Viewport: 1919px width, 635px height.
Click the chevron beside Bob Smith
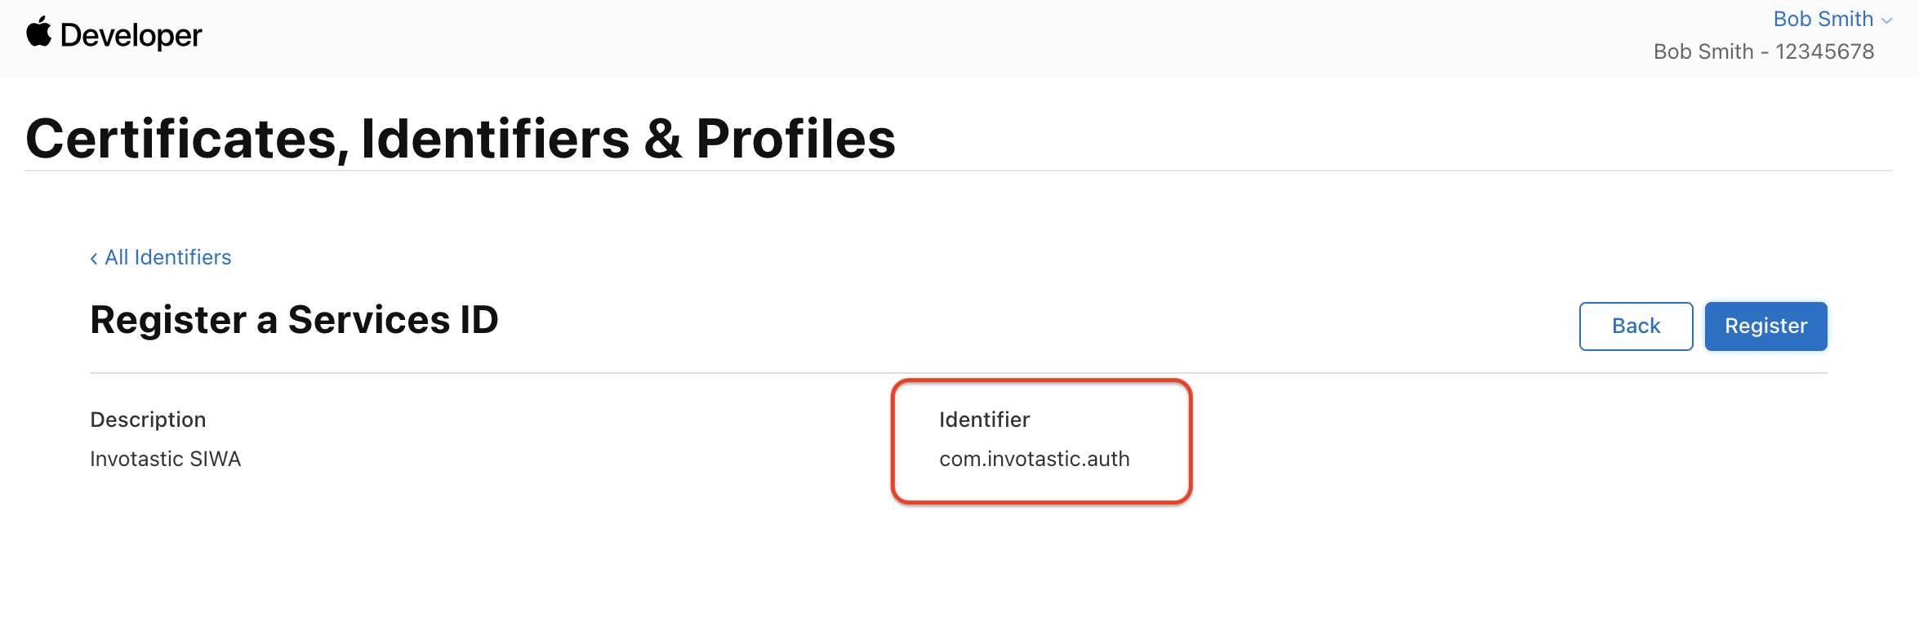click(x=1886, y=21)
